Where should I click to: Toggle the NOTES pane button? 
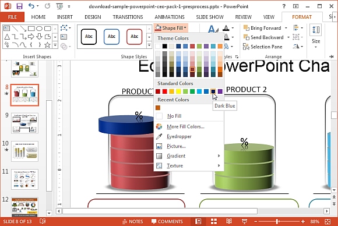click(132, 221)
